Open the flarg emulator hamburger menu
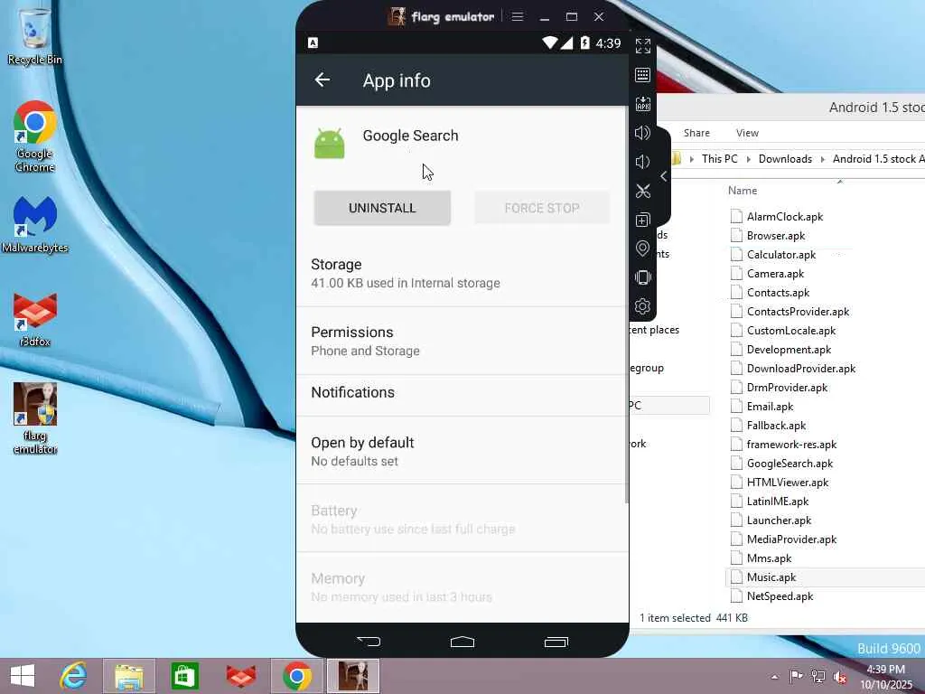925x694 pixels. 518,16
